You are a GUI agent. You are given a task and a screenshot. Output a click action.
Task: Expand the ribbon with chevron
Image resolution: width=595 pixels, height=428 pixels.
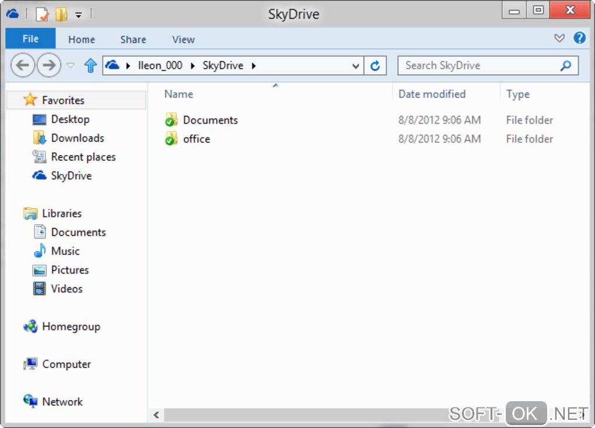click(x=559, y=38)
